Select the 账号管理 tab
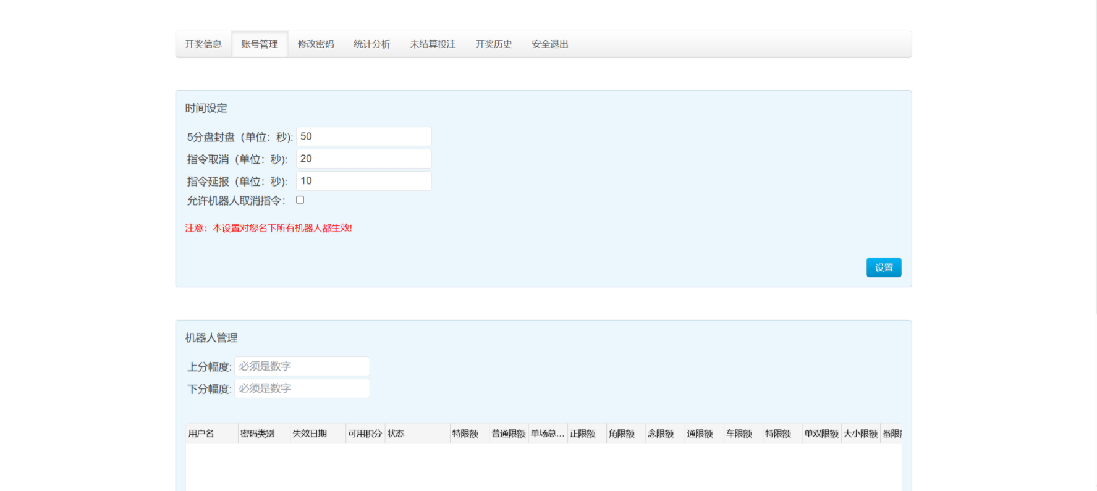The image size is (1097, 491). click(260, 44)
